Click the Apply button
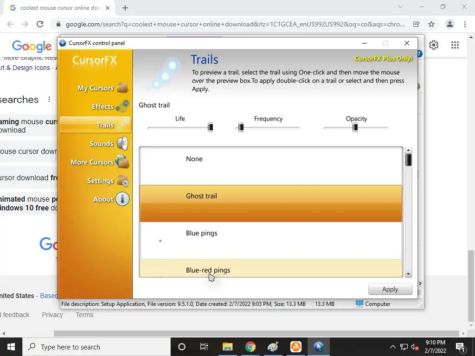The width and height of the screenshot is (475, 356). tap(390, 289)
